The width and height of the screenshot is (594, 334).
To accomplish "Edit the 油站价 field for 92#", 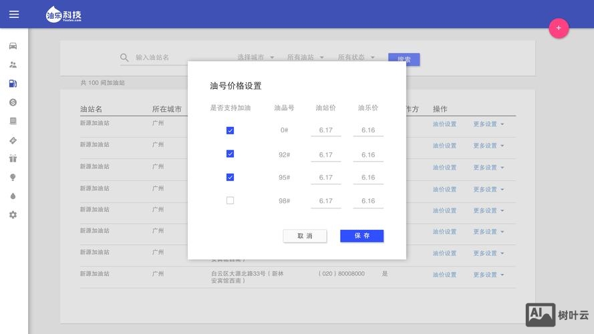I will pyautogui.click(x=326, y=155).
